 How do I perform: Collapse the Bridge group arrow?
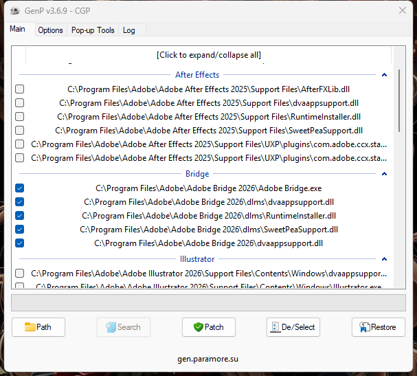[x=384, y=174]
